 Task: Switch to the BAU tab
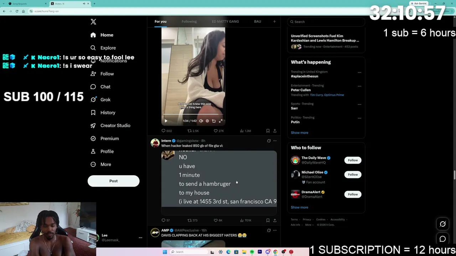pyautogui.click(x=258, y=21)
